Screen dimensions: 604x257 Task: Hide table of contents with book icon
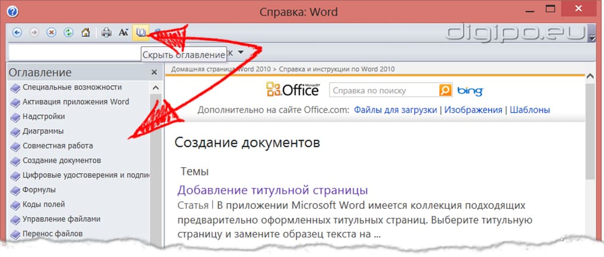141,33
